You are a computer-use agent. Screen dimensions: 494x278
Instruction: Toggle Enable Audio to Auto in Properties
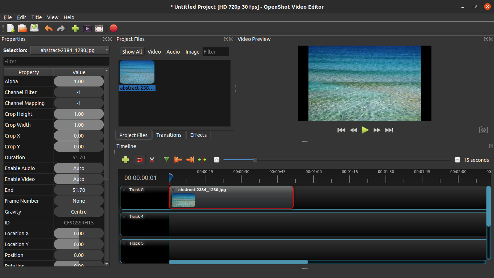[78, 168]
